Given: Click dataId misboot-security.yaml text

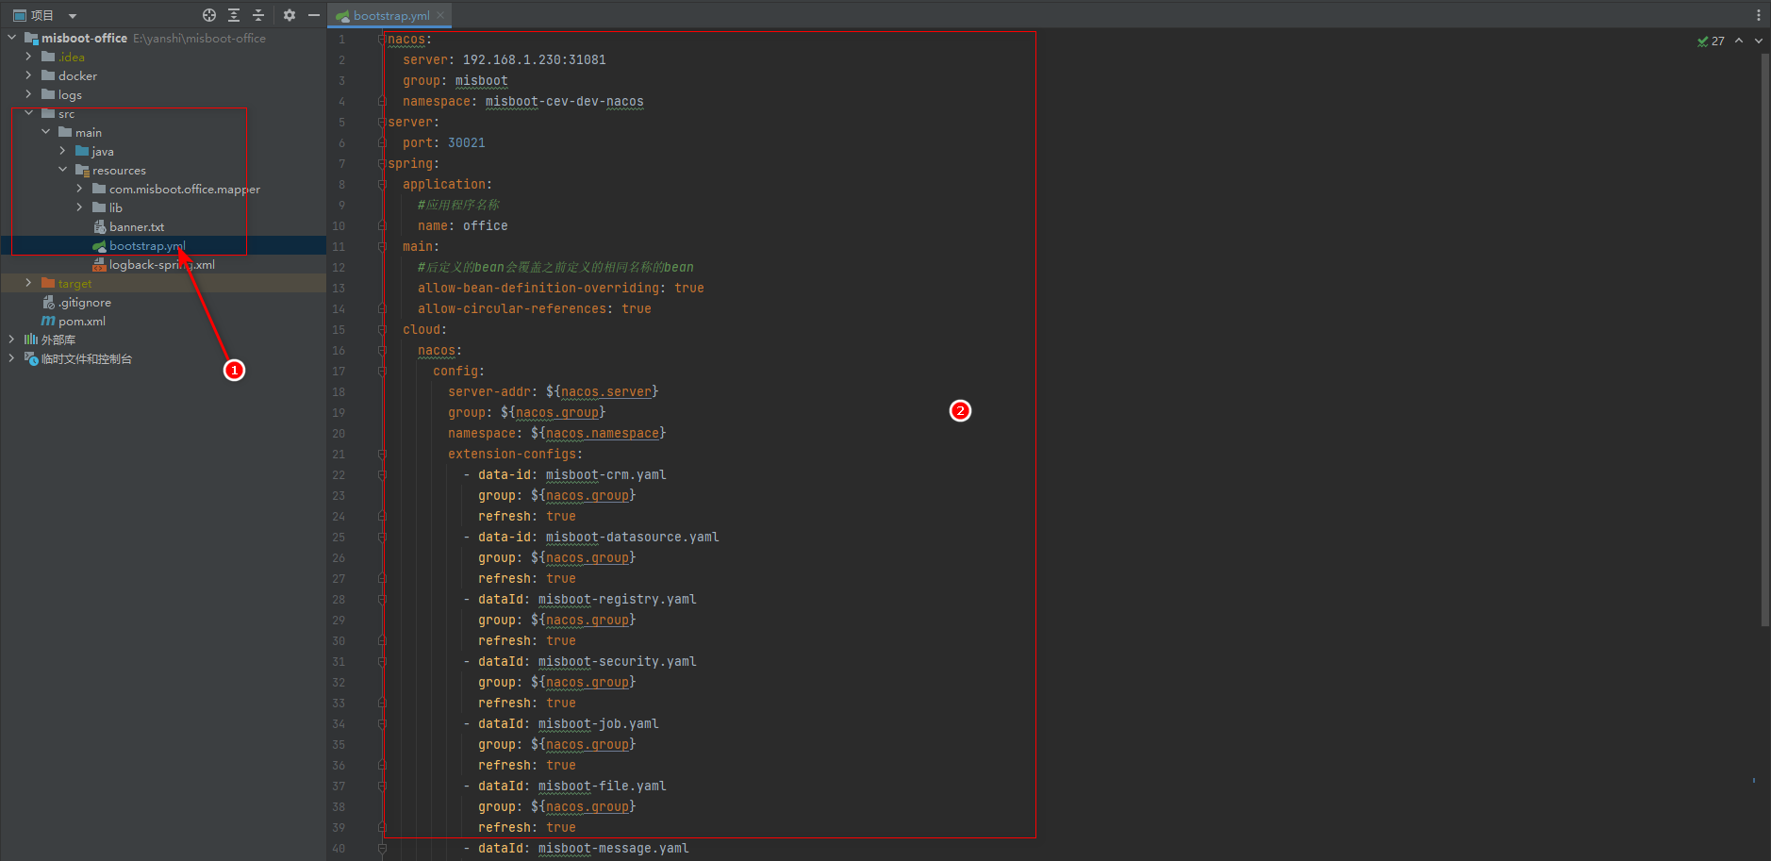Looking at the screenshot, I should coord(617,661).
